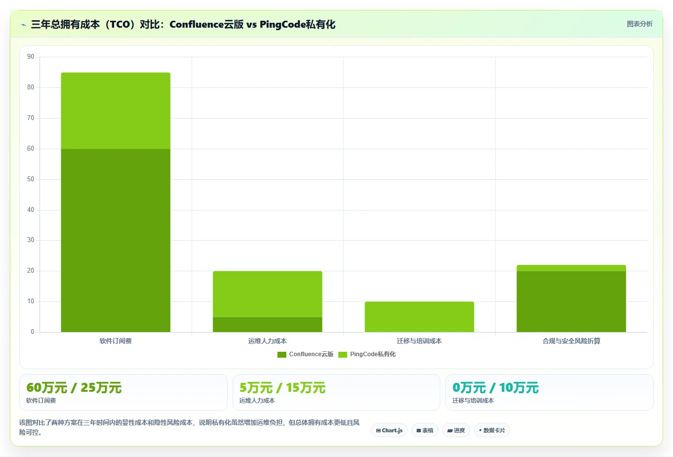This screenshot has height=457, width=673.
Task: Click the 表格 tag
Action: [x=425, y=430]
